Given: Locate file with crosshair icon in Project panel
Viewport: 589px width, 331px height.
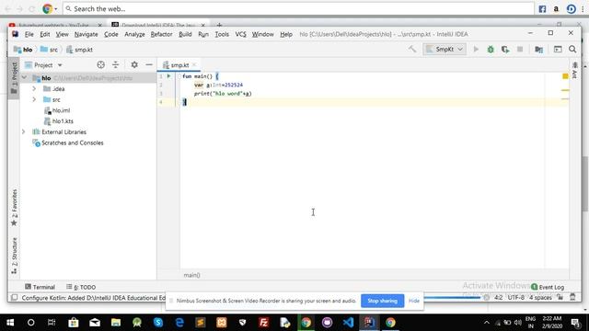Looking at the screenshot, I should (x=100, y=65).
